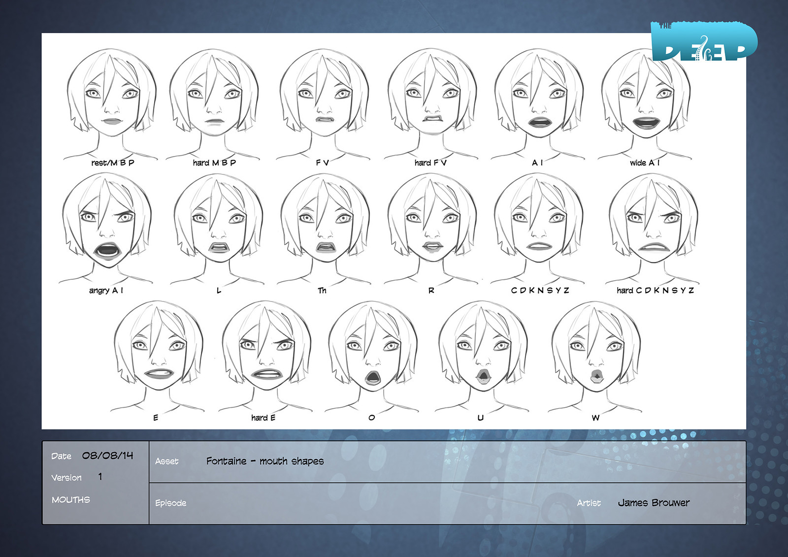The height and width of the screenshot is (557, 788).
Task: Click The Deep logo
Action: click(704, 41)
